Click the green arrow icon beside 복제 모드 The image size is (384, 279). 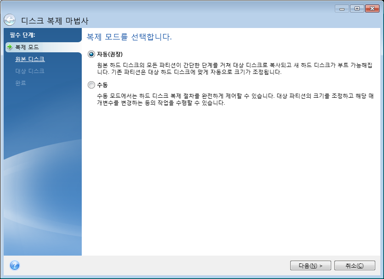[9, 47]
